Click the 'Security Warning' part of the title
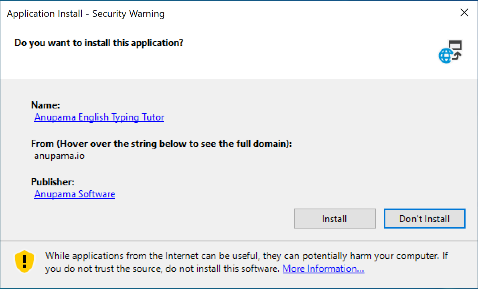This screenshot has width=478, height=289. [x=128, y=14]
